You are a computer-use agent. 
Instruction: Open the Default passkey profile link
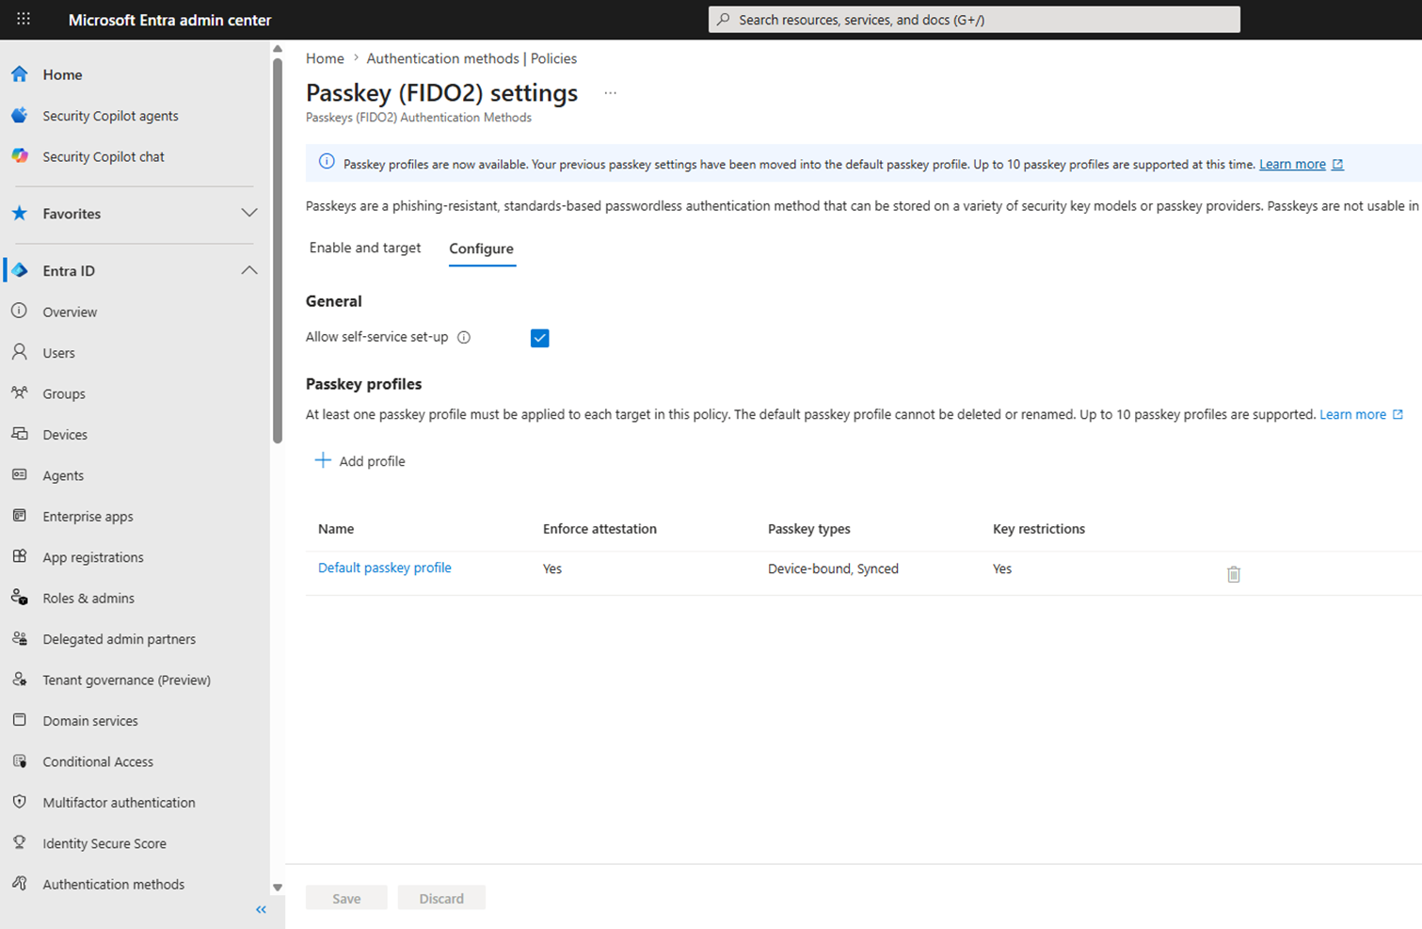(x=384, y=568)
